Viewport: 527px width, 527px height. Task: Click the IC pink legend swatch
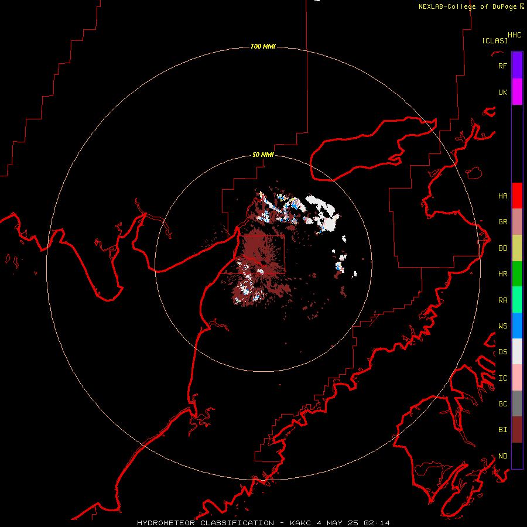click(517, 378)
